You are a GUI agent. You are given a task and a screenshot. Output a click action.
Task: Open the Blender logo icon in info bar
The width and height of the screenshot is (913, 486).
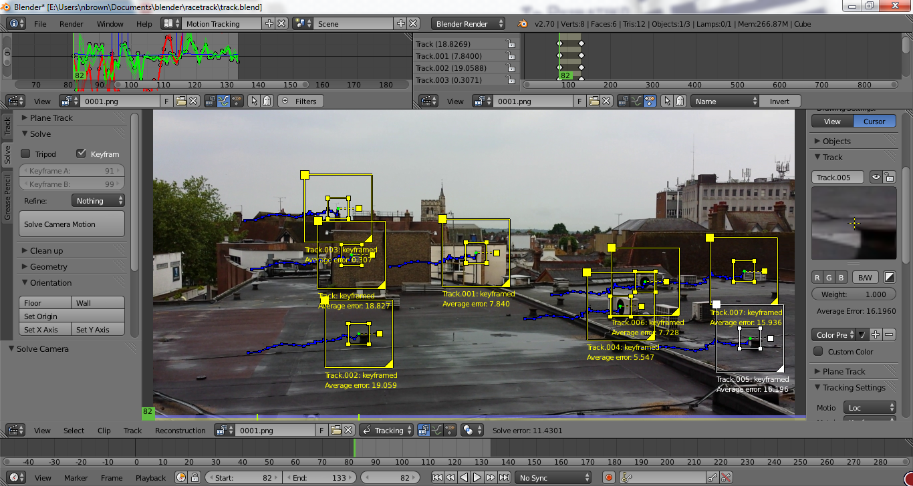tap(521, 23)
